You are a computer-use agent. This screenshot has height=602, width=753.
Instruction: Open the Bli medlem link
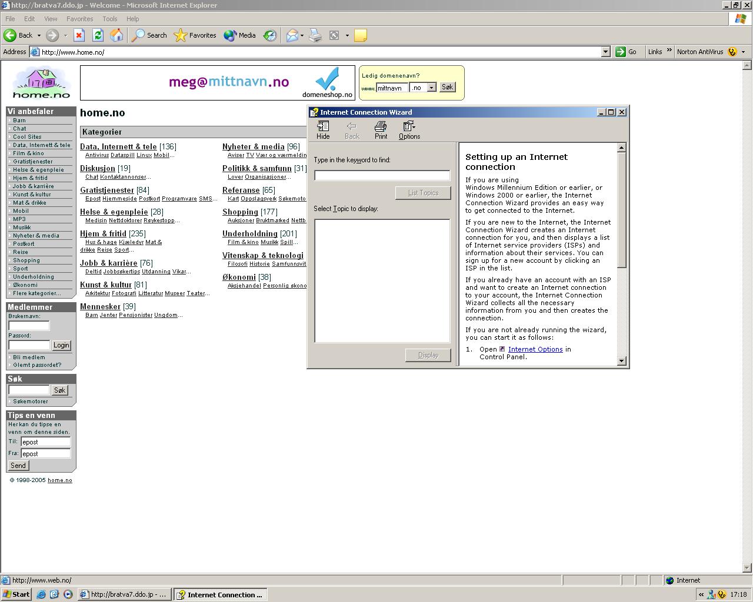coord(29,357)
